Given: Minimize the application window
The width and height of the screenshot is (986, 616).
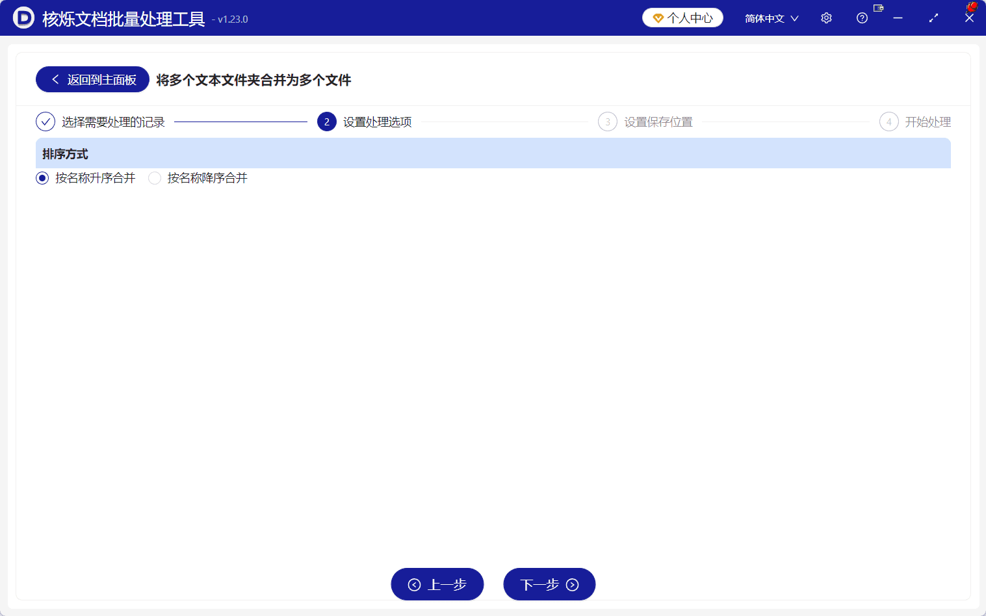Looking at the screenshot, I should (898, 18).
